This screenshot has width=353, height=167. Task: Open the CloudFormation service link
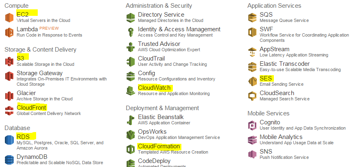(159, 146)
